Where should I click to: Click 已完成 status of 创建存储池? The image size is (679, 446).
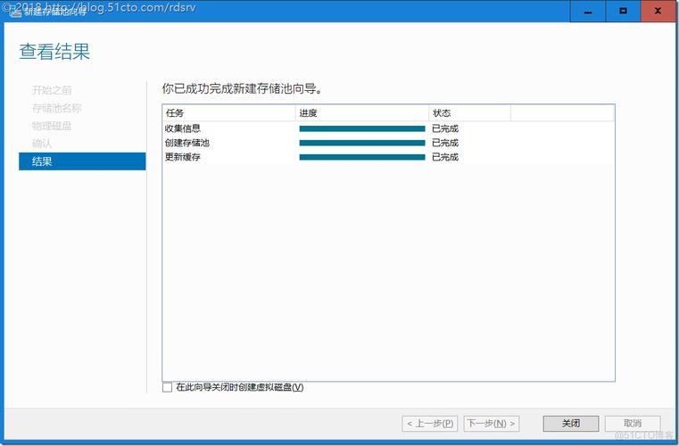point(445,143)
